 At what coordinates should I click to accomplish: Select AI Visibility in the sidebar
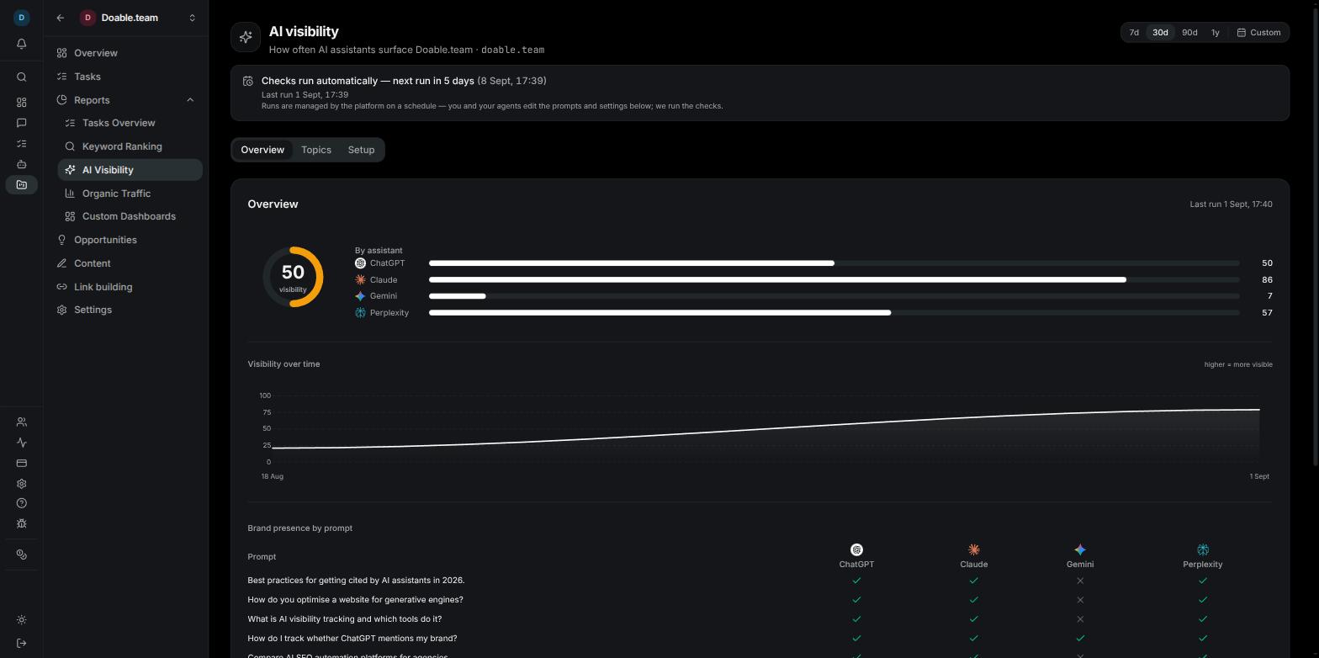(x=130, y=170)
